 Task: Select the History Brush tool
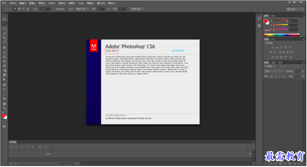pyautogui.click(x=4, y=62)
